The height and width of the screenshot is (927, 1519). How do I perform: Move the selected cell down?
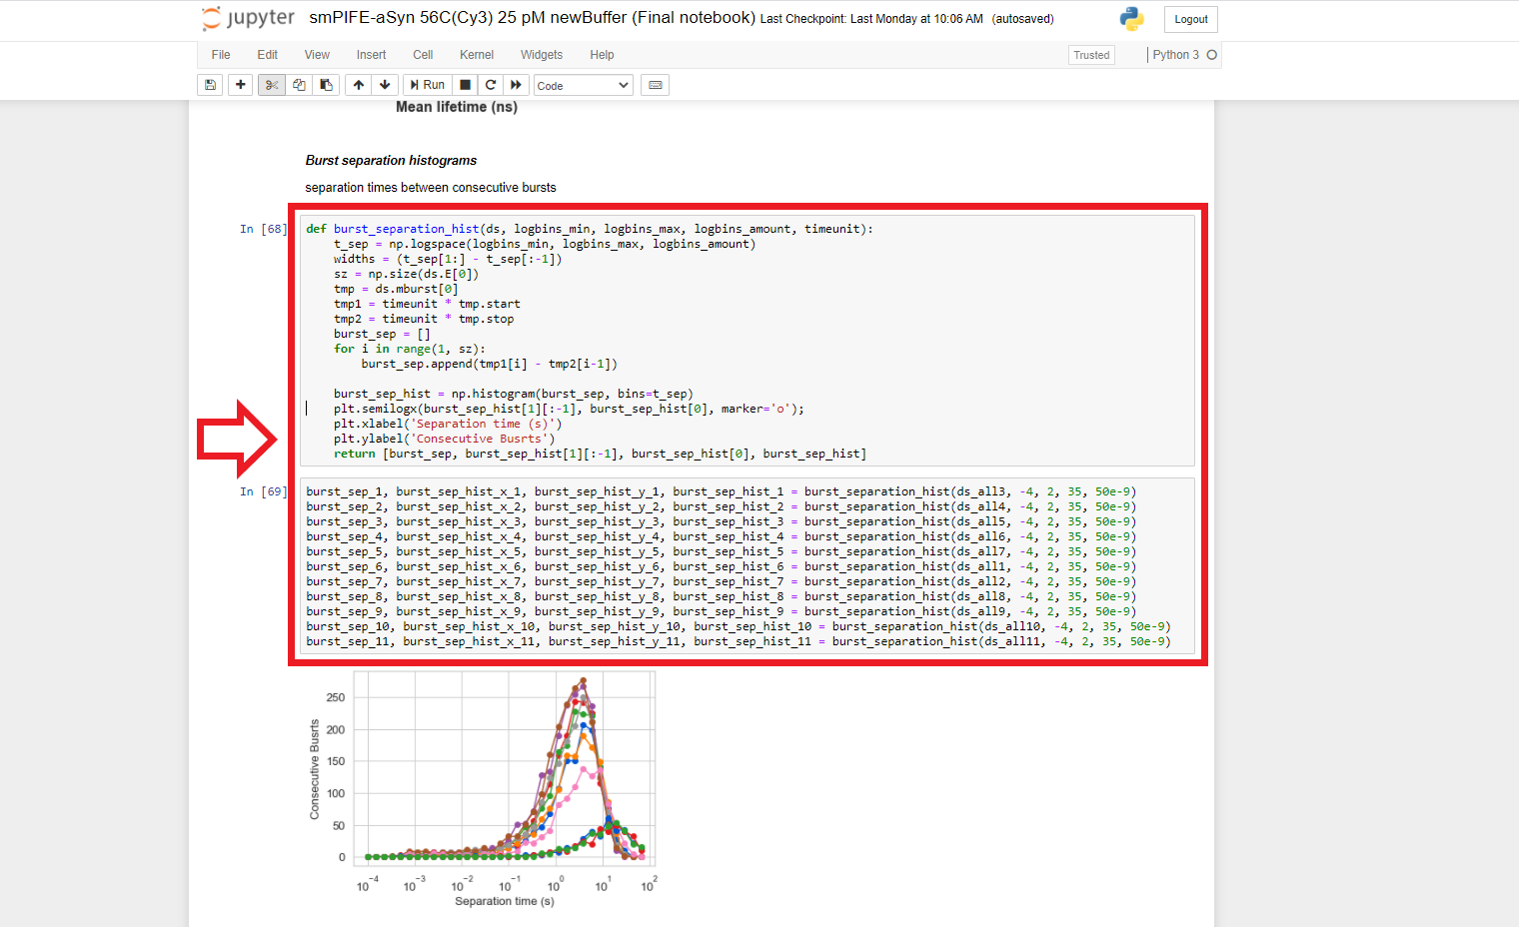click(x=385, y=85)
